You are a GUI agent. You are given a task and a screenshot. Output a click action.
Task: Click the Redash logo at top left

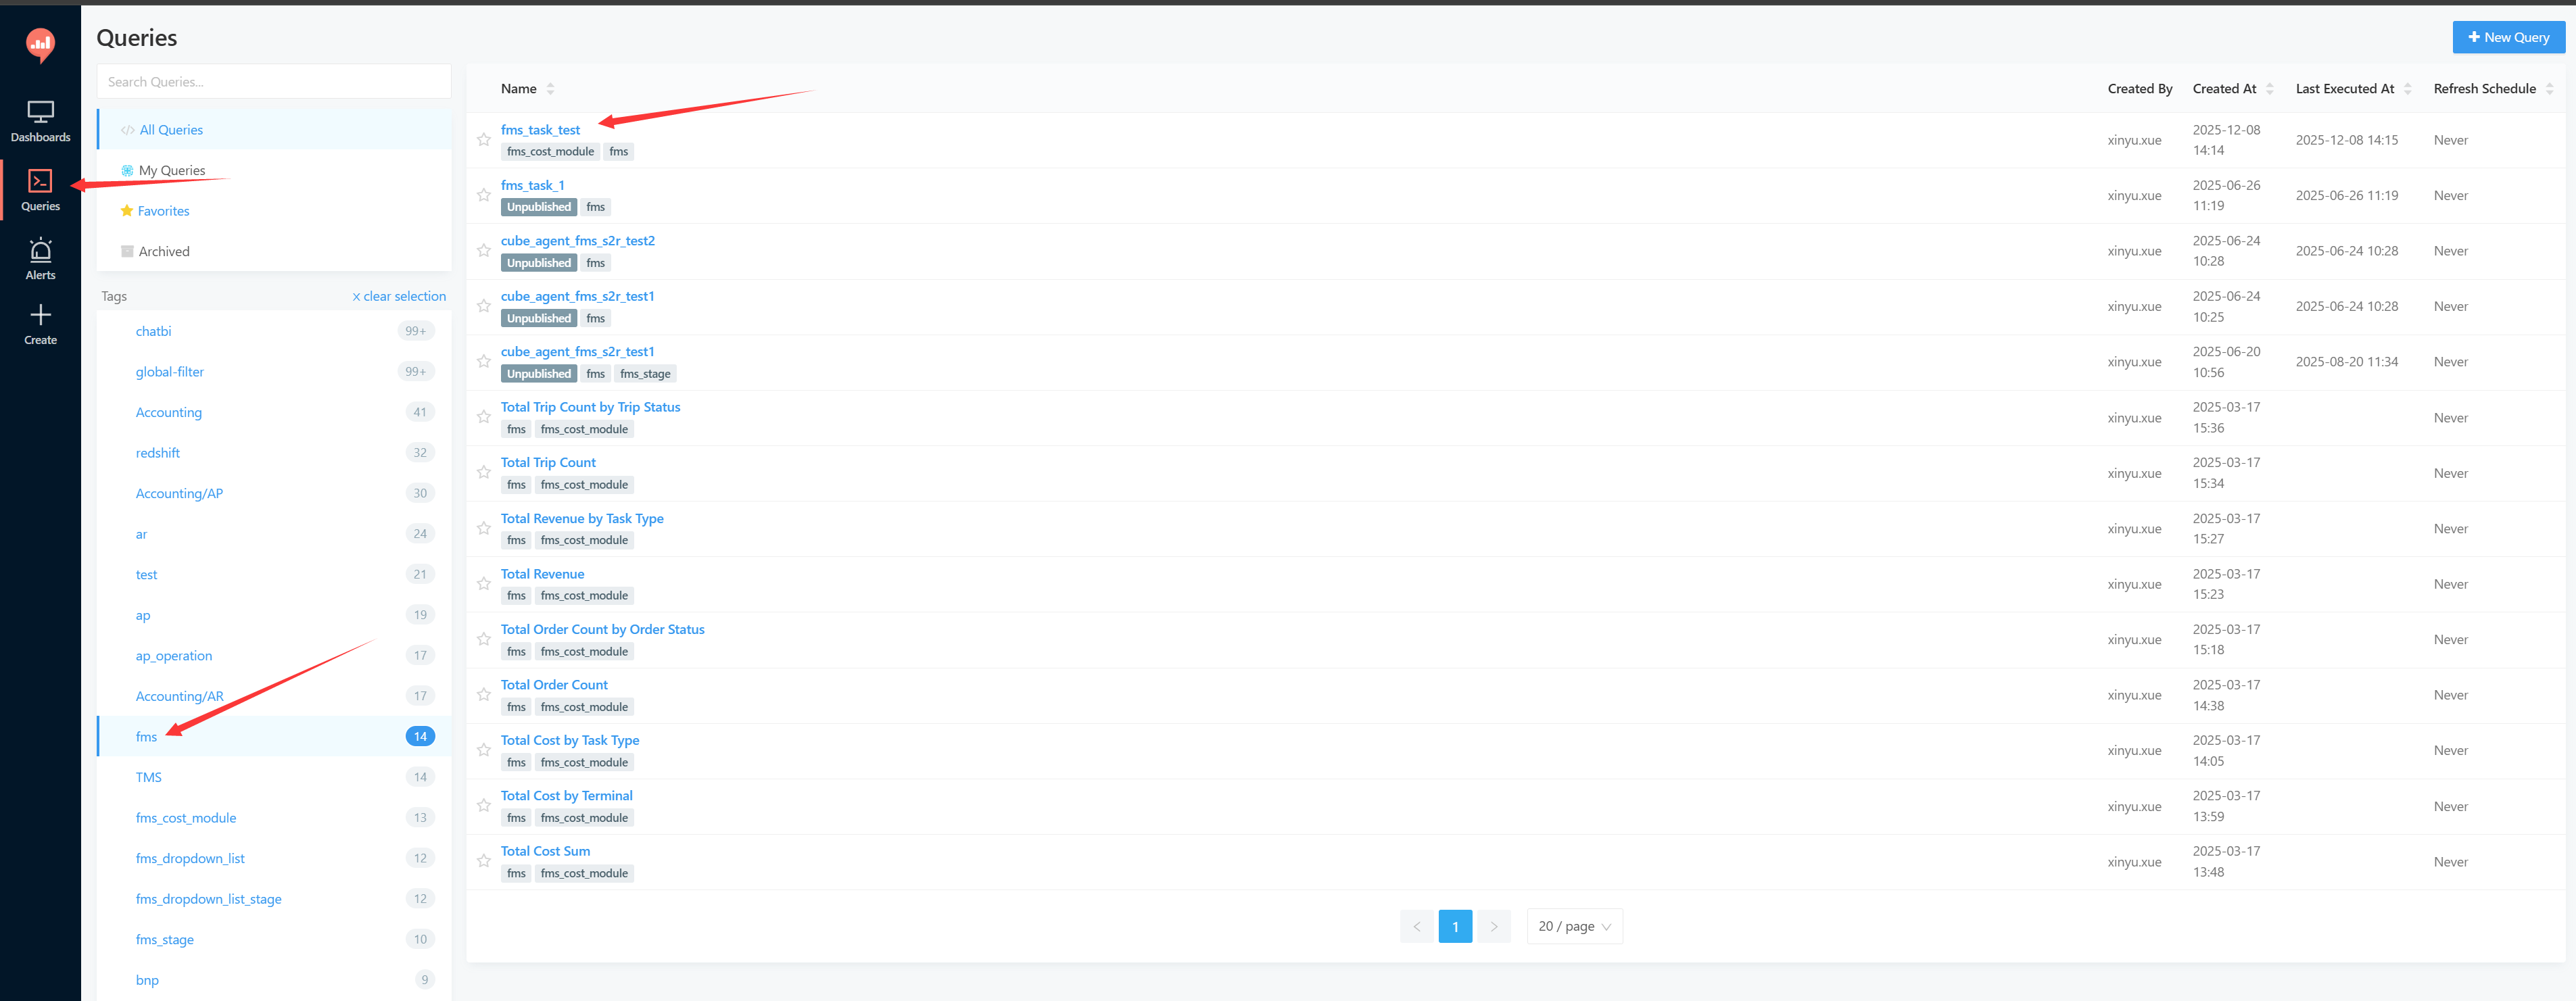(40, 44)
